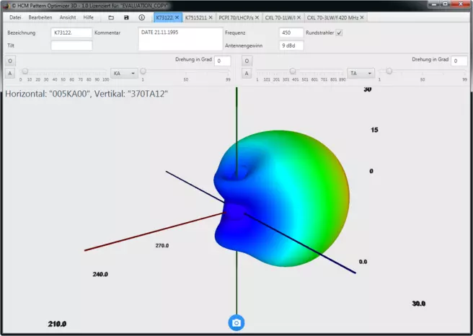Screen dimensions: 473x336
Task: Click the right Drehung in Grad field
Action: pos(459,61)
